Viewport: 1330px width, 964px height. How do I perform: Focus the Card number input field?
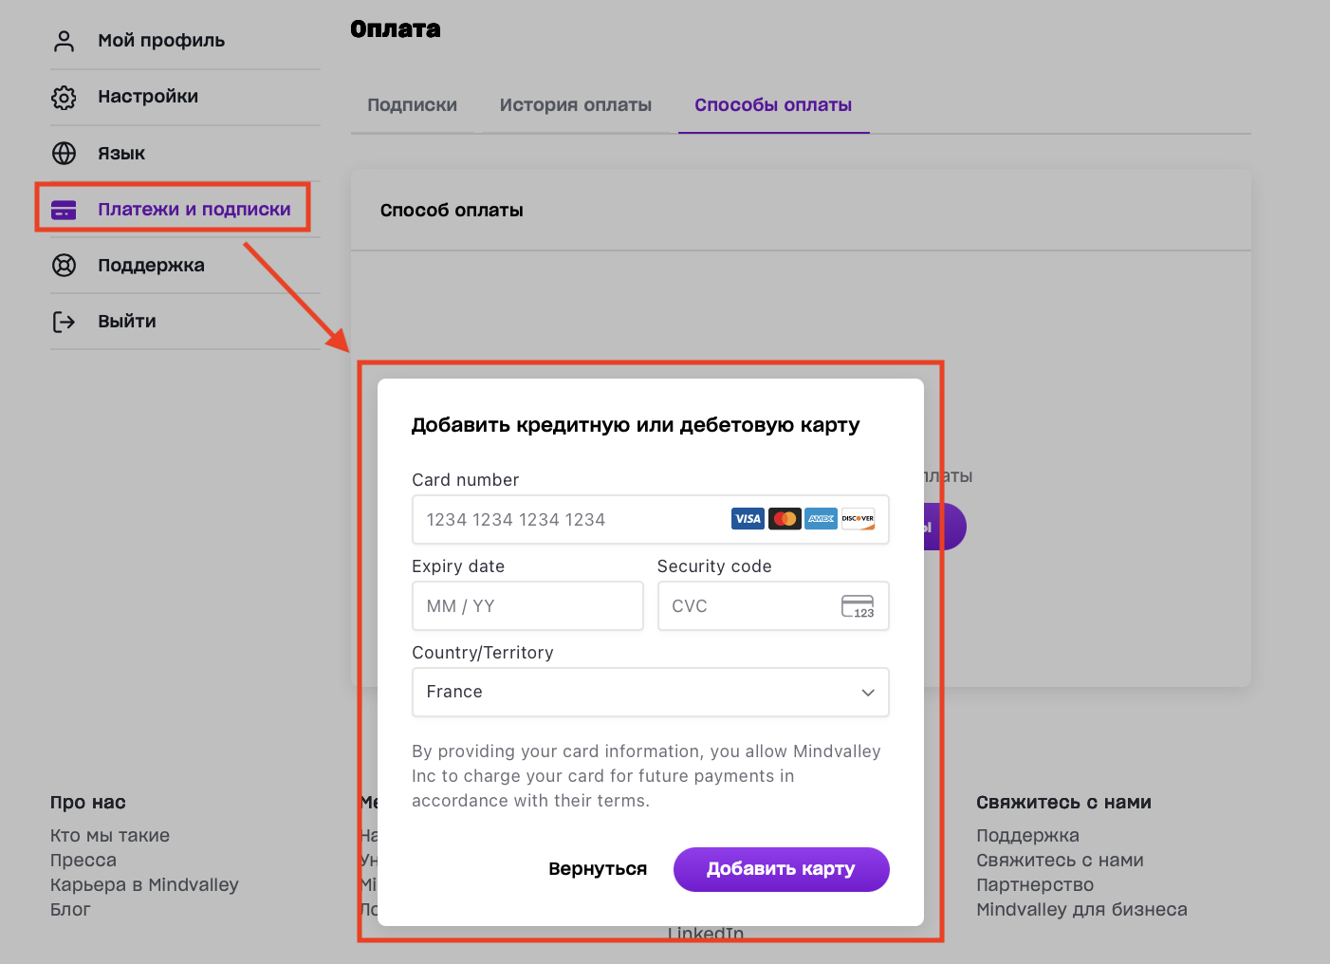click(569, 520)
